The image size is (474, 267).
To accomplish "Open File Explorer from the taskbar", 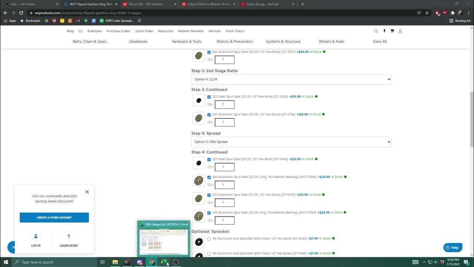I will click(115, 262).
